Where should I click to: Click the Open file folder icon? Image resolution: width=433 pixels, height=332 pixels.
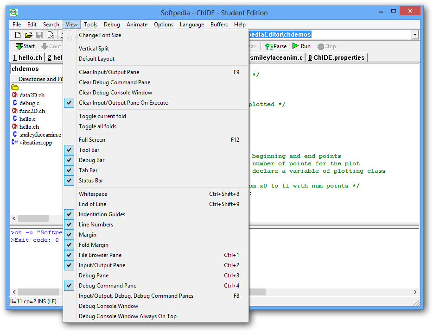(x=28, y=35)
